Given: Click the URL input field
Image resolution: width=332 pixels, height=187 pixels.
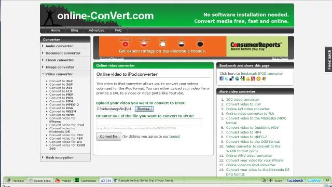Looking at the screenshot, I should tap(149, 123).
